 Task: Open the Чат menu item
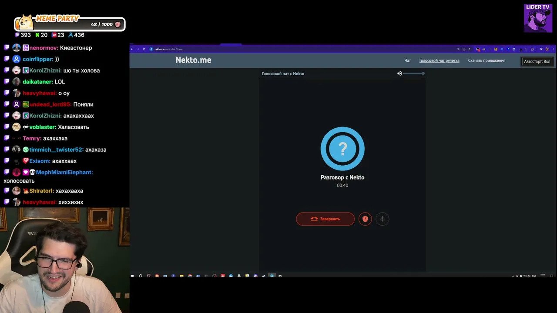(408, 60)
